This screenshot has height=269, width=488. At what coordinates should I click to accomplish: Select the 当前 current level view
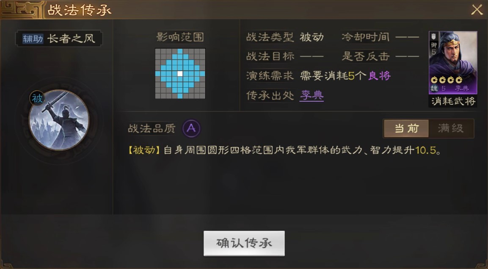coord(406,128)
